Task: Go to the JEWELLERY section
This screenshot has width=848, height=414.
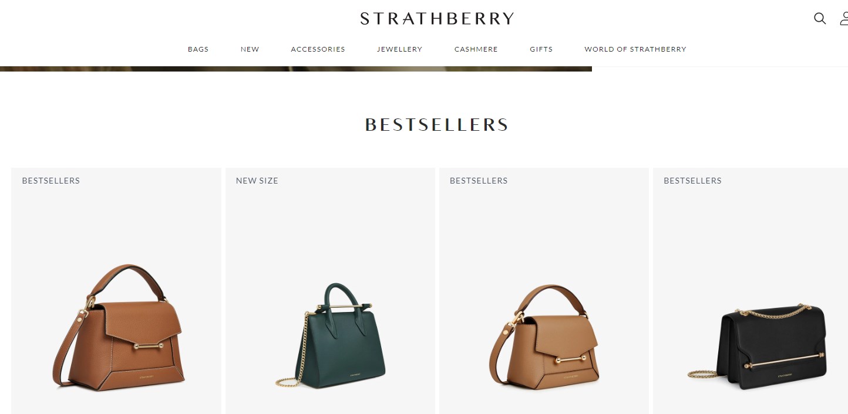Action: pos(399,49)
